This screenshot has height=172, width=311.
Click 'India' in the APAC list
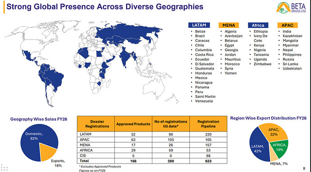point(287,31)
